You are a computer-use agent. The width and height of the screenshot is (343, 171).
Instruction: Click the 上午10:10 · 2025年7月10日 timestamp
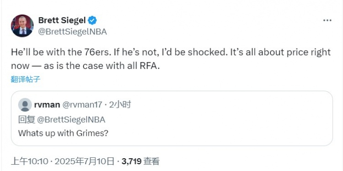click(x=63, y=161)
